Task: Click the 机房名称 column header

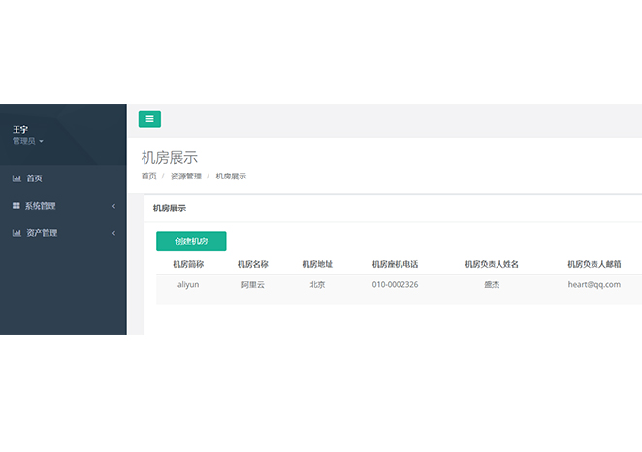Action: click(253, 263)
